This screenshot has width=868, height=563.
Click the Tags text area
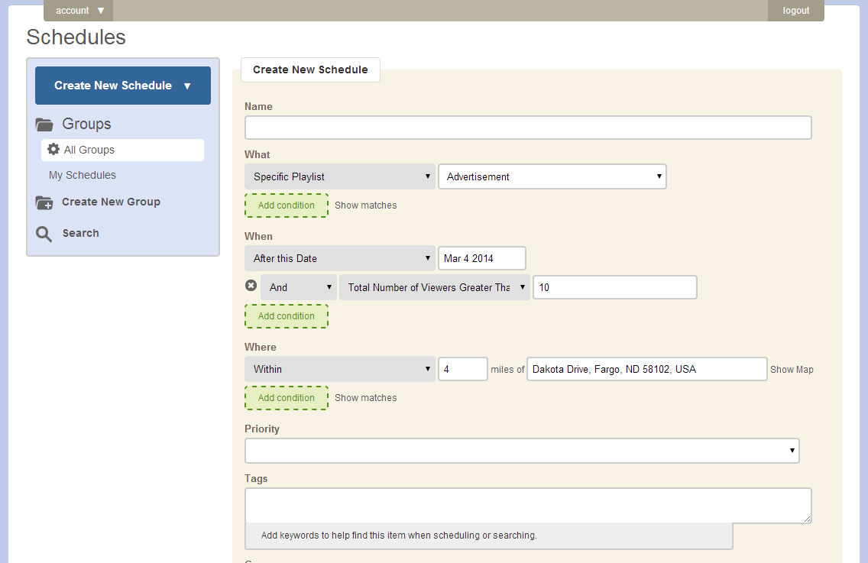(x=528, y=506)
